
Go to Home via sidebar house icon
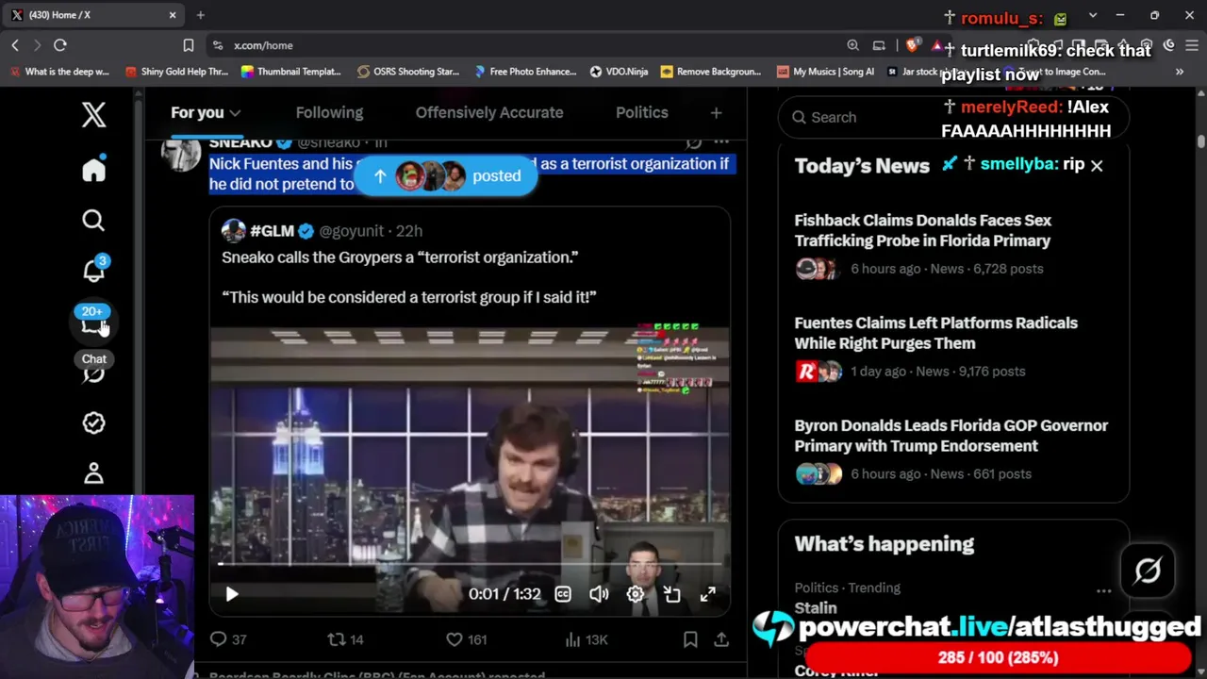point(93,170)
